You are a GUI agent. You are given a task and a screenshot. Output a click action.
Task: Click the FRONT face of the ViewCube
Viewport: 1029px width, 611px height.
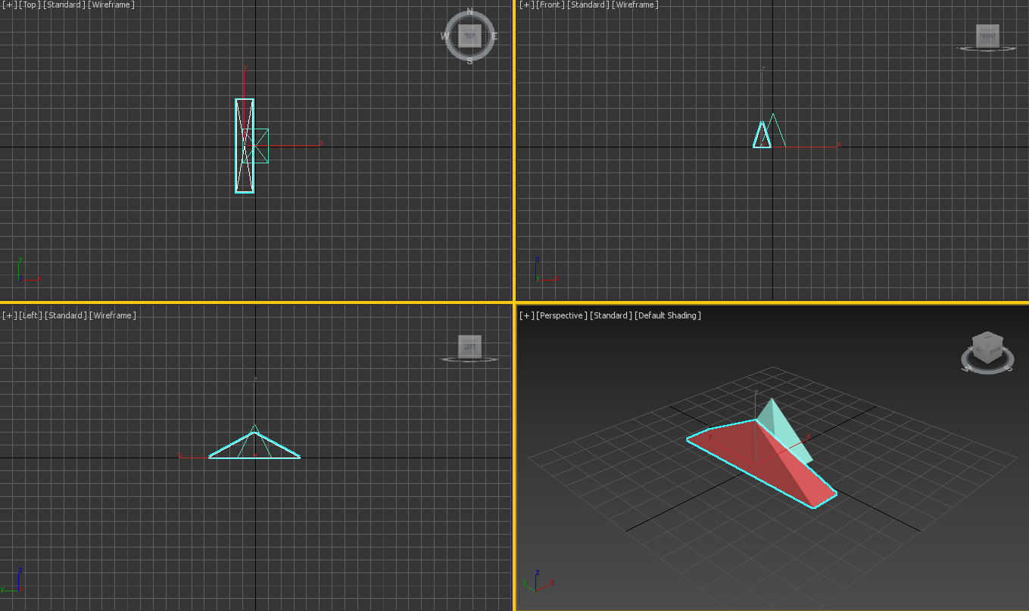pos(987,36)
